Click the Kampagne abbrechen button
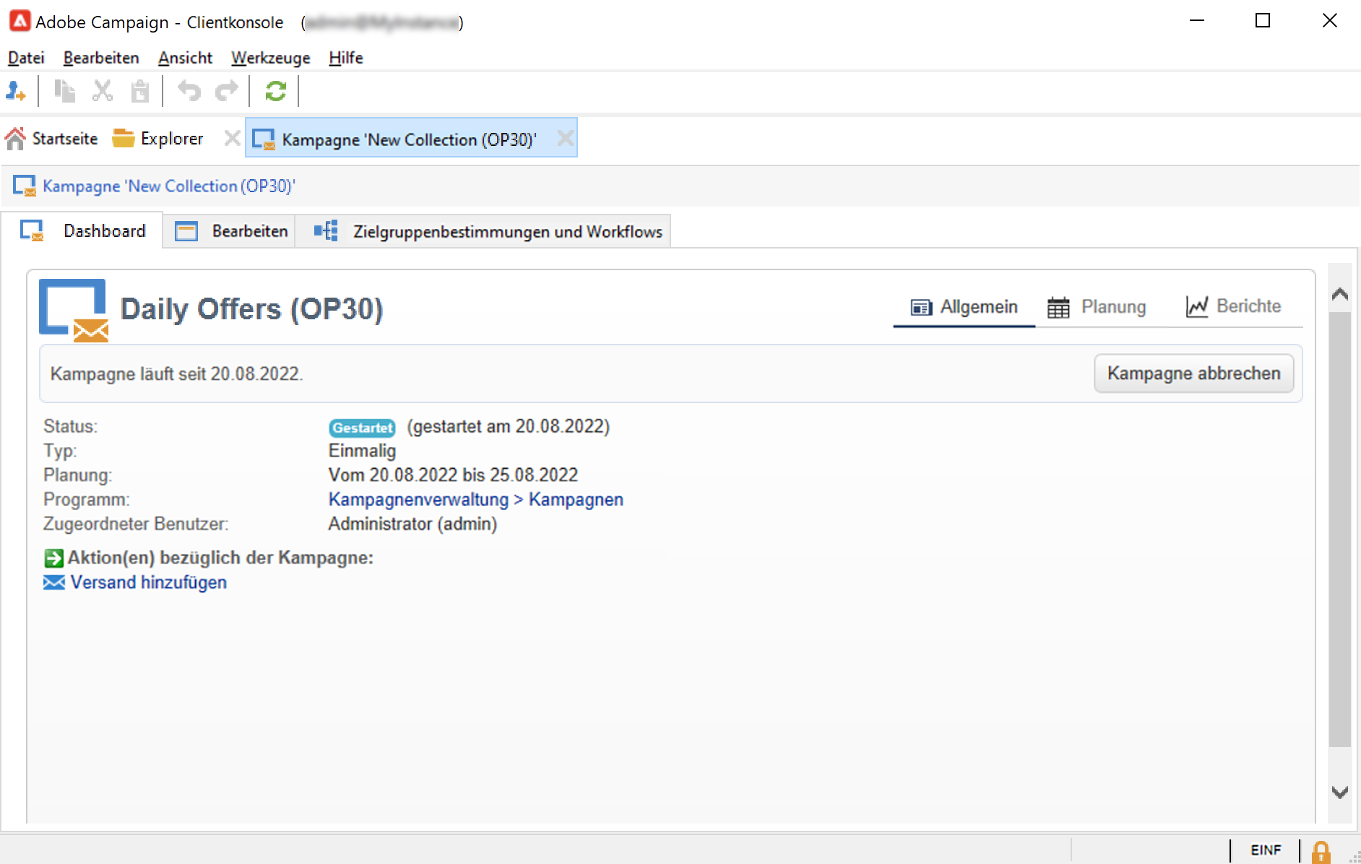The height and width of the screenshot is (864, 1361). coord(1193,373)
